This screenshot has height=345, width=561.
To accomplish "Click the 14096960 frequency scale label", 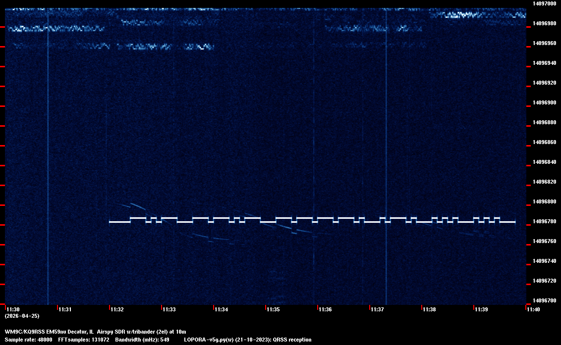I will click(544, 43).
